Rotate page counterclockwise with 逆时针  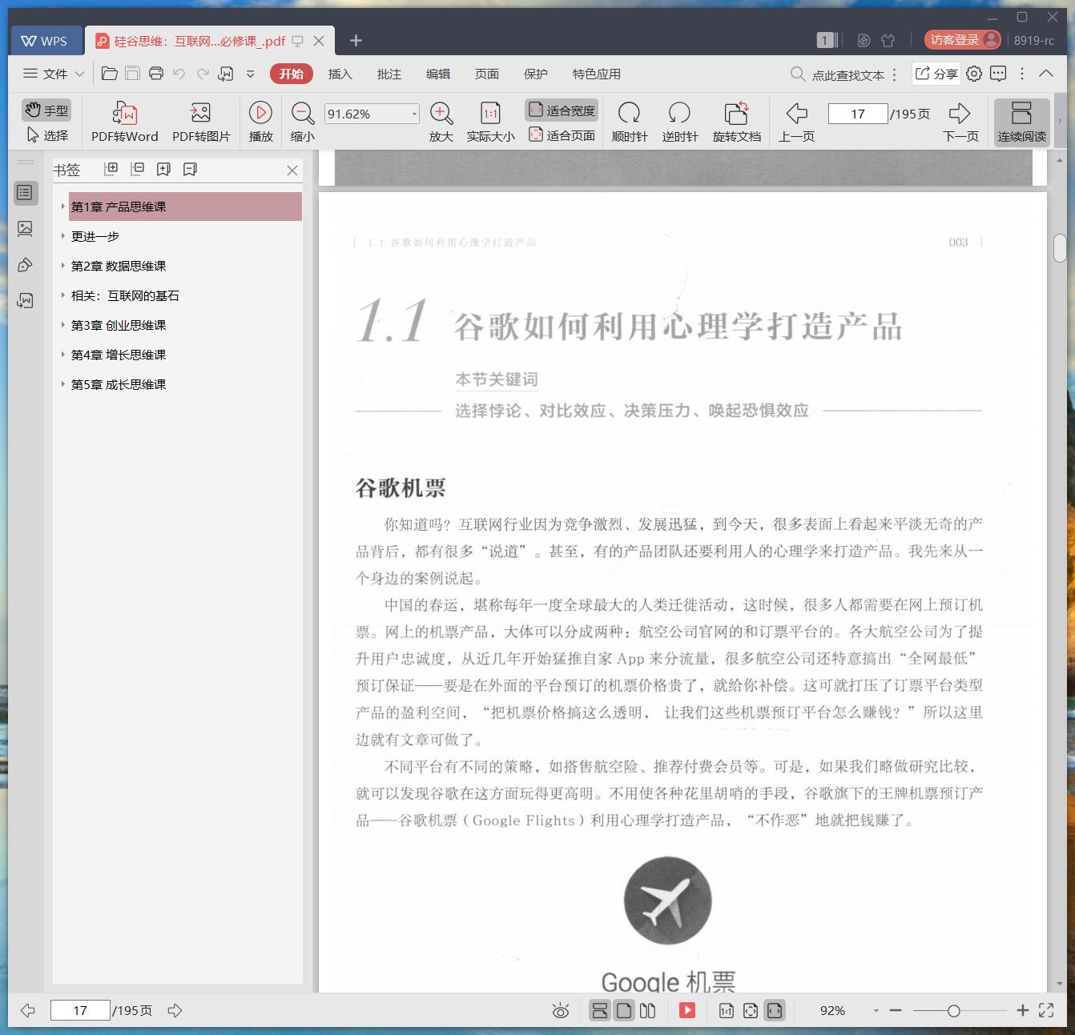pyautogui.click(x=679, y=122)
